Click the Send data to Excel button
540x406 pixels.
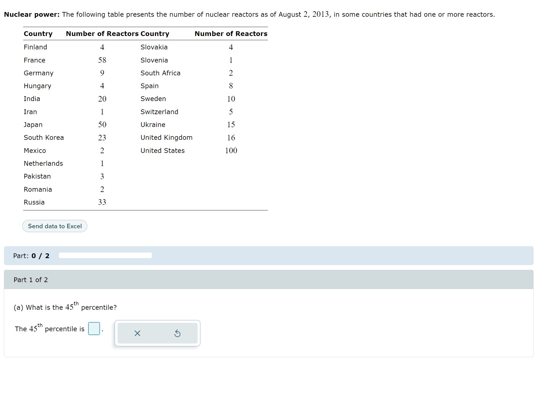pyautogui.click(x=55, y=226)
